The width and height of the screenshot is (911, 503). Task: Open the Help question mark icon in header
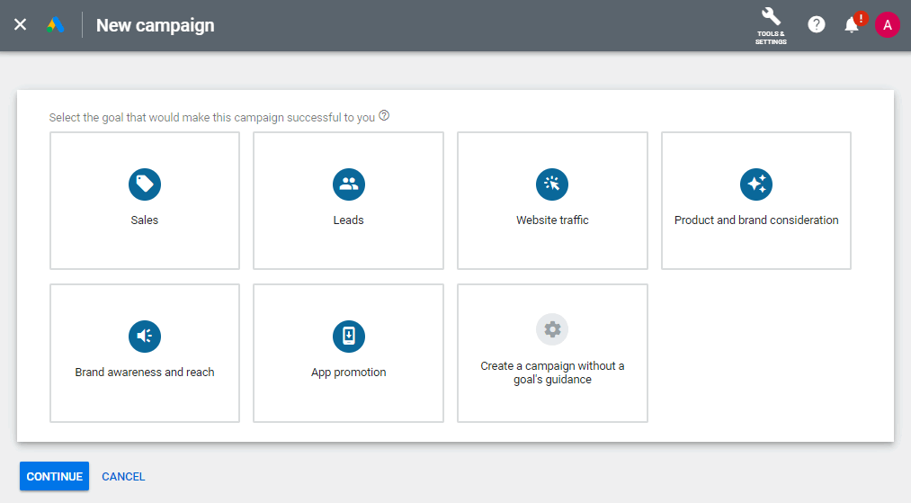[x=817, y=25]
